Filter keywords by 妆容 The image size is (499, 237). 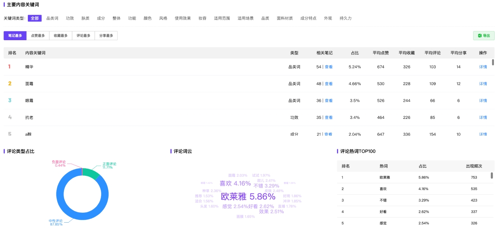click(x=202, y=18)
